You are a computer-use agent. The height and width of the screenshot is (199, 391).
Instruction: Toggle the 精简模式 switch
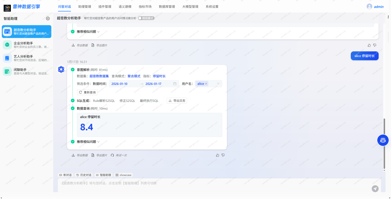coord(146,18)
